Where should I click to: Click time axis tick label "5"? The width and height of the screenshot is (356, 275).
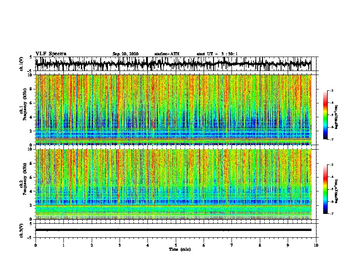click(x=176, y=245)
